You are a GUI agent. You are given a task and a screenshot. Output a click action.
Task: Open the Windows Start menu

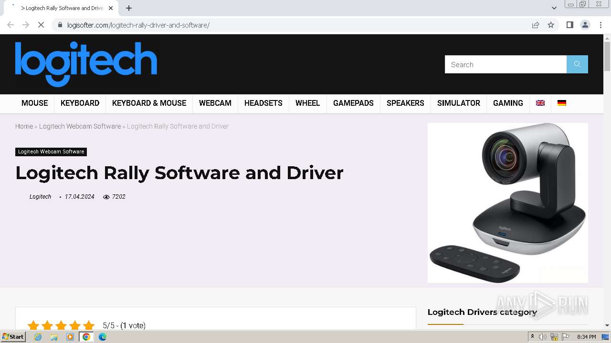coord(13,337)
